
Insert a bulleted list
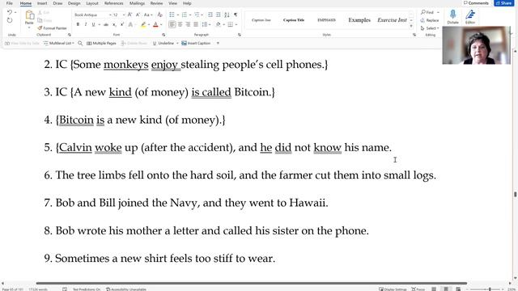coord(172,15)
